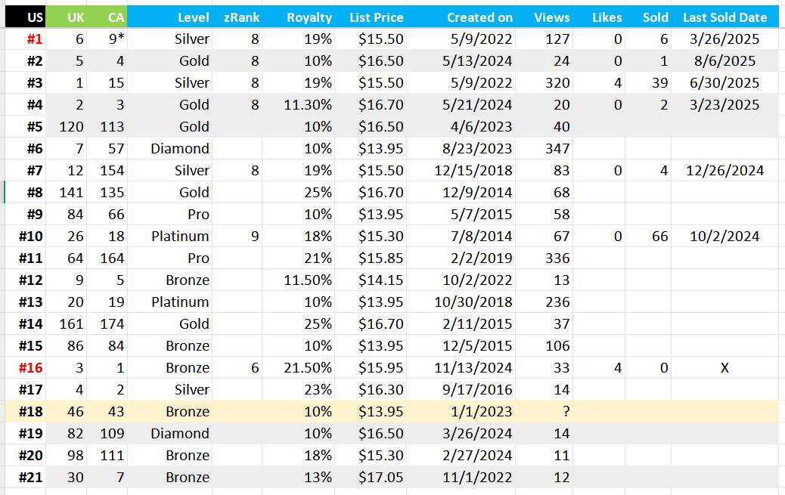Click the Last Sold Date header
This screenshot has width=785, height=495.
[x=725, y=17]
